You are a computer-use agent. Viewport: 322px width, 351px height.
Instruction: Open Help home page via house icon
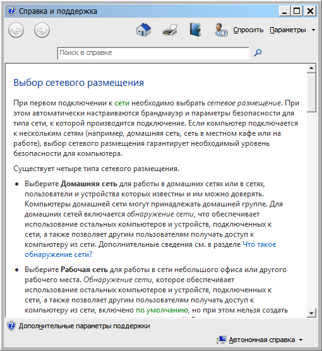[143, 30]
